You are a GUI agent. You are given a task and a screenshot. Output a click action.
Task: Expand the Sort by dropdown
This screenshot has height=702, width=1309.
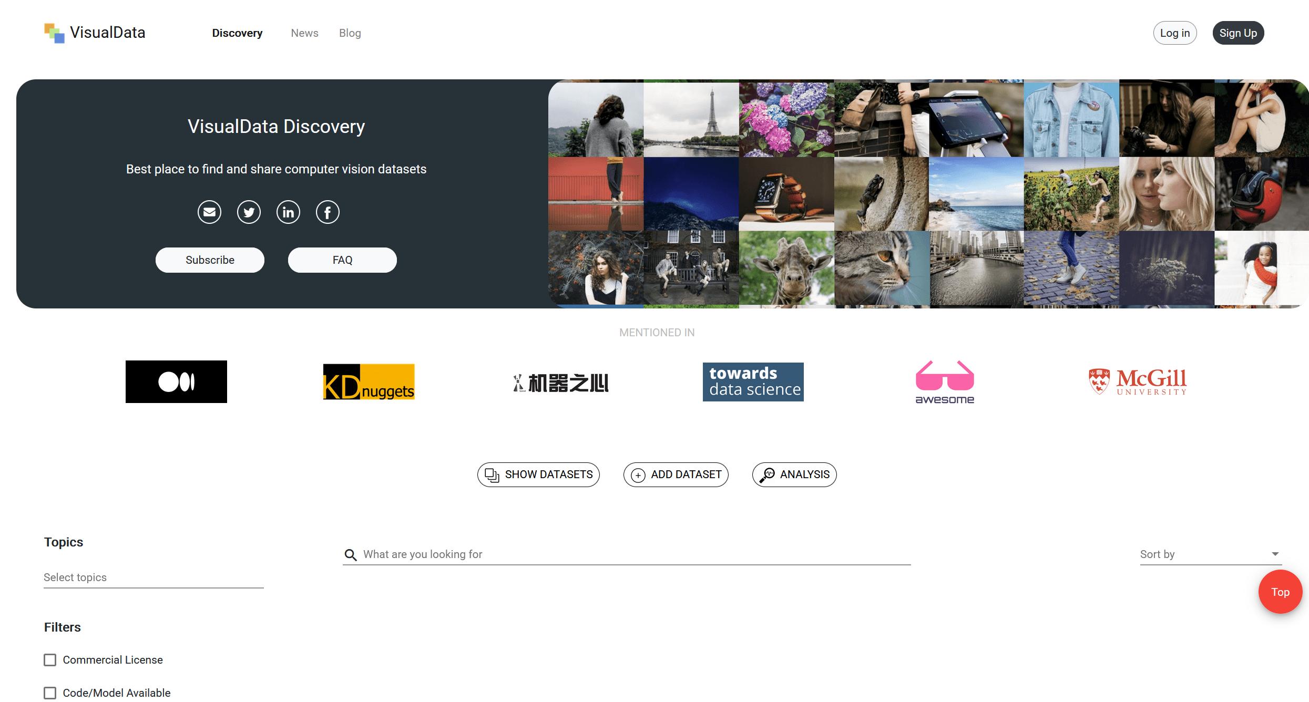pyautogui.click(x=1211, y=554)
